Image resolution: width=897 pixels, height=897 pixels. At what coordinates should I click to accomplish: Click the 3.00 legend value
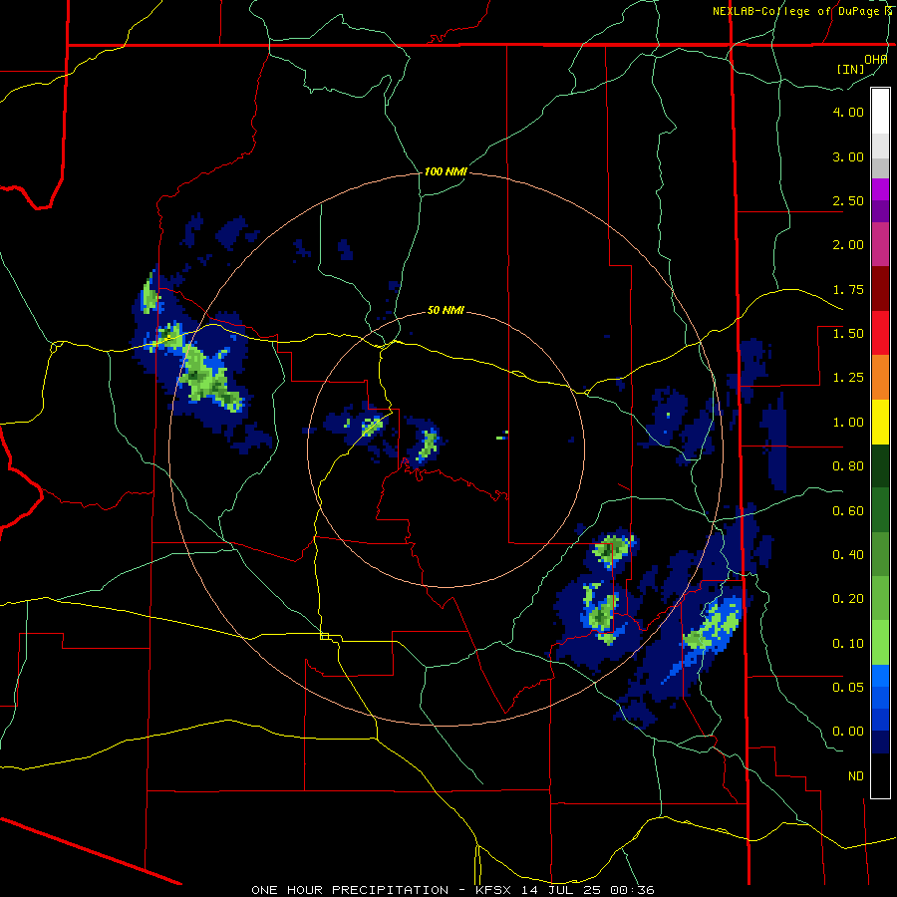[848, 156]
